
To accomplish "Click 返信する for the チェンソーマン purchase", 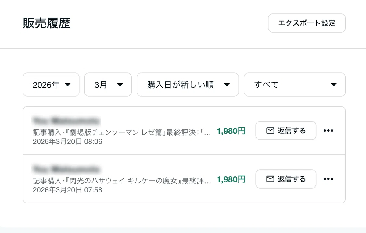I will point(286,131).
